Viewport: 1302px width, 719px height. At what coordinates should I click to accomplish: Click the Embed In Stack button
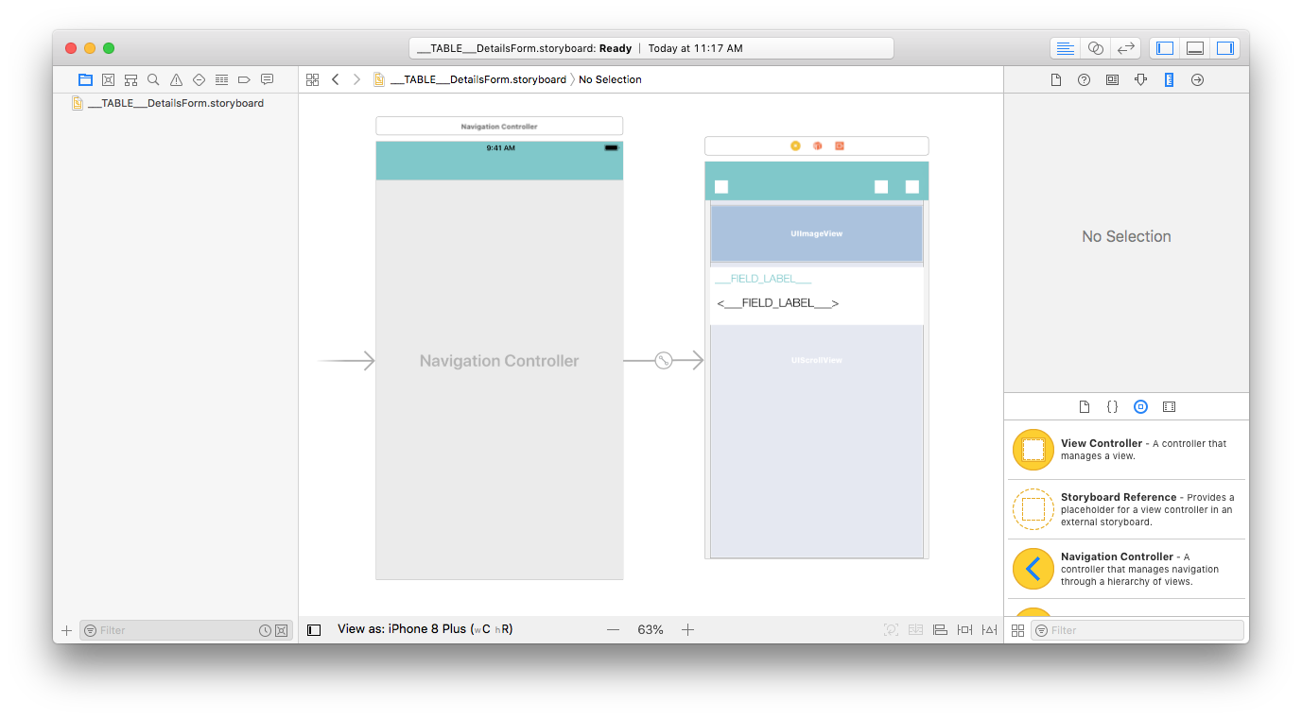915,629
